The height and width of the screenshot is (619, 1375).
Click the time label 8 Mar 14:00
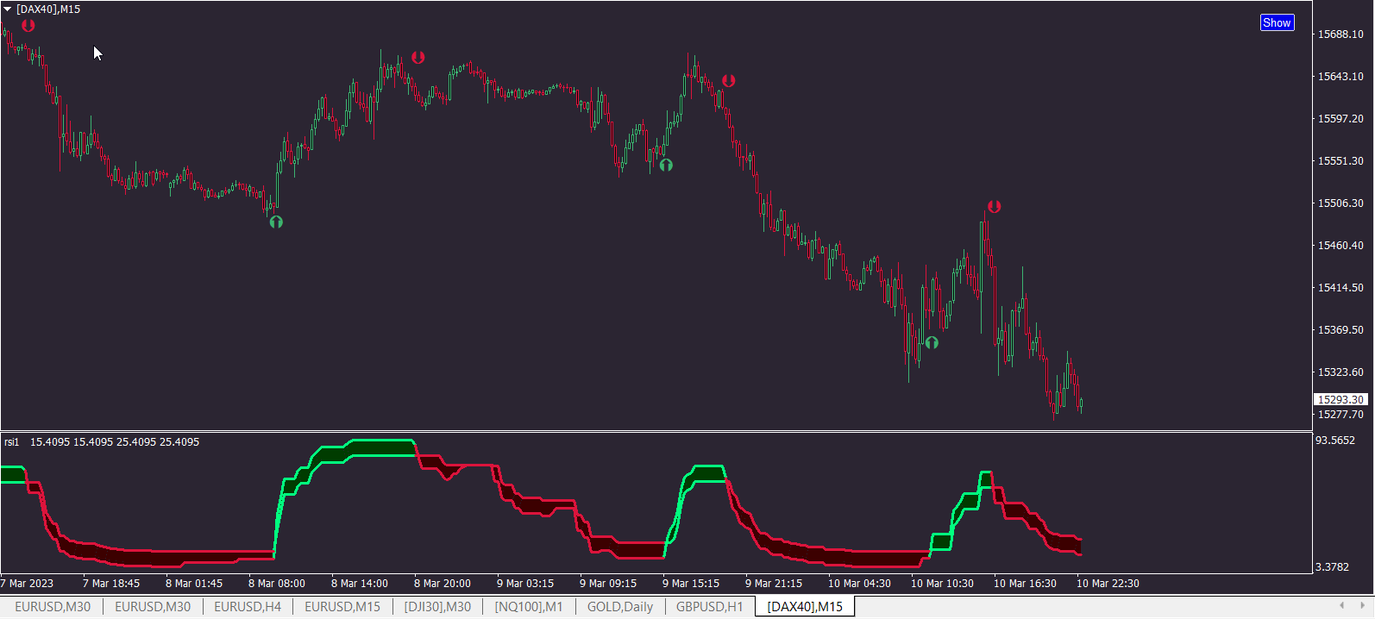[x=360, y=584]
